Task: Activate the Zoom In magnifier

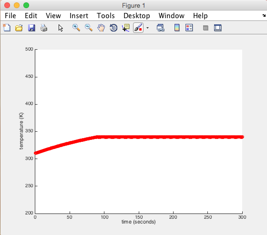Action: (x=76, y=28)
